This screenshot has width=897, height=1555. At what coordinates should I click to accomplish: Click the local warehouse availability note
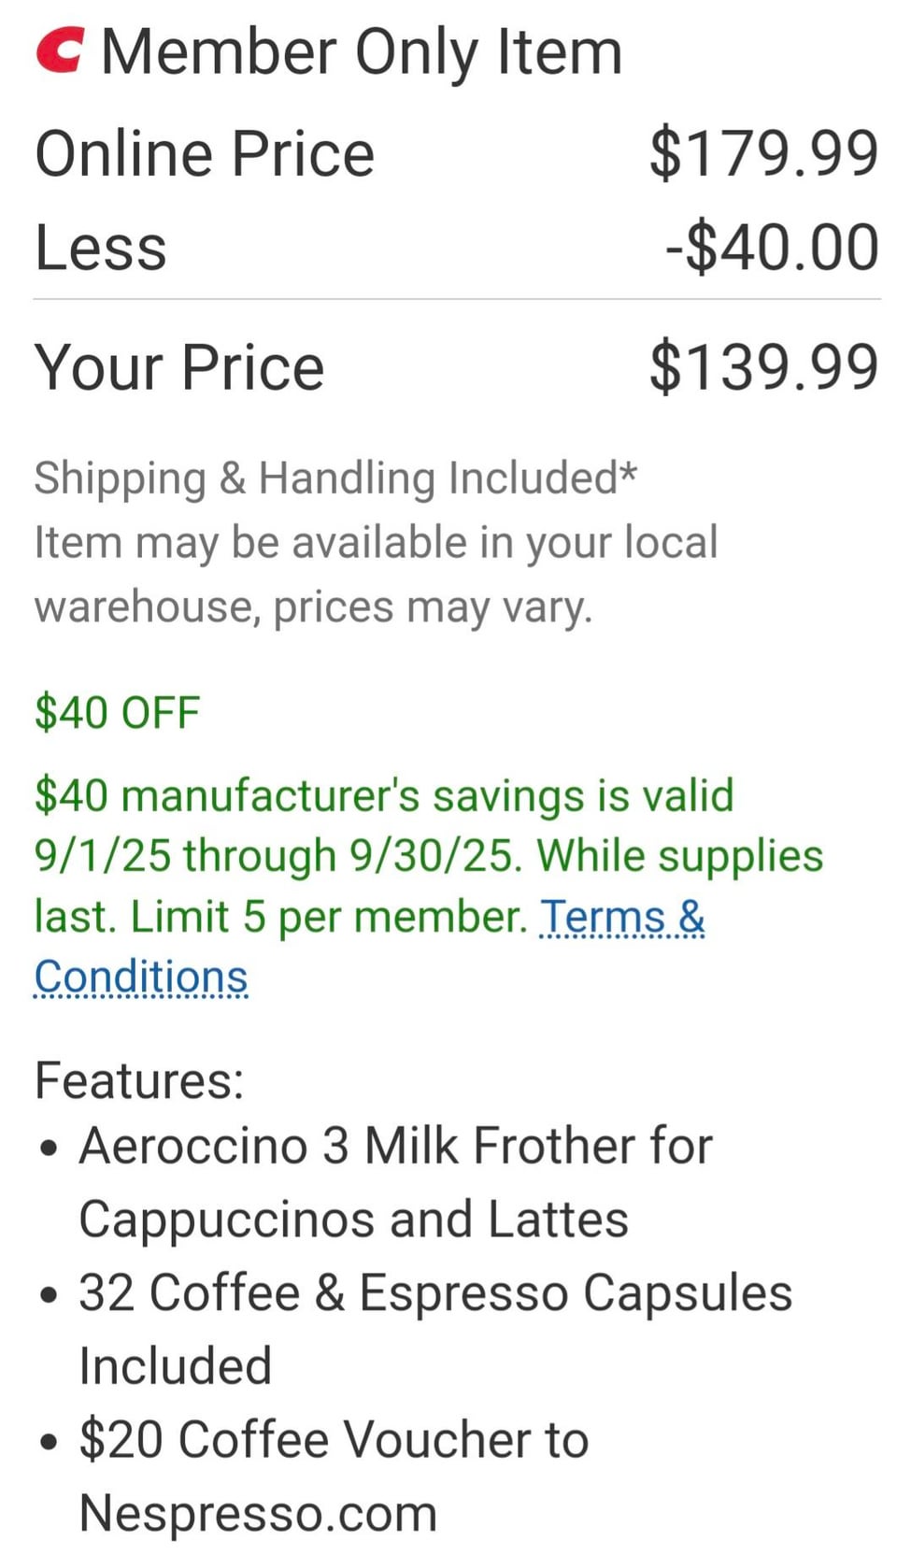tap(376, 574)
